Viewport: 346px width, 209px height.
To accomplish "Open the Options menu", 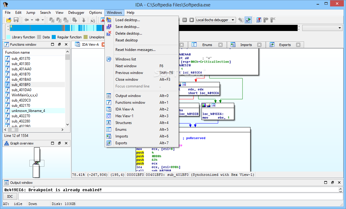I will pyautogui.click(x=96, y=13).
